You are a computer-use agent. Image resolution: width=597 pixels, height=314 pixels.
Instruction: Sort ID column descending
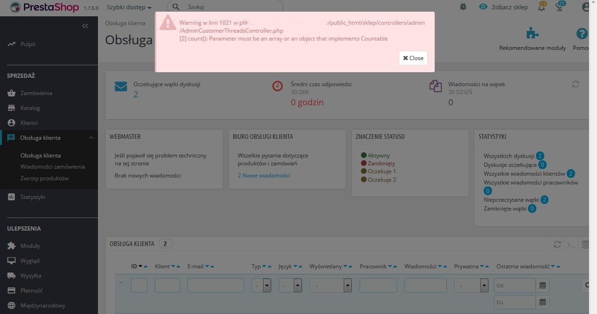pos(140,266)
